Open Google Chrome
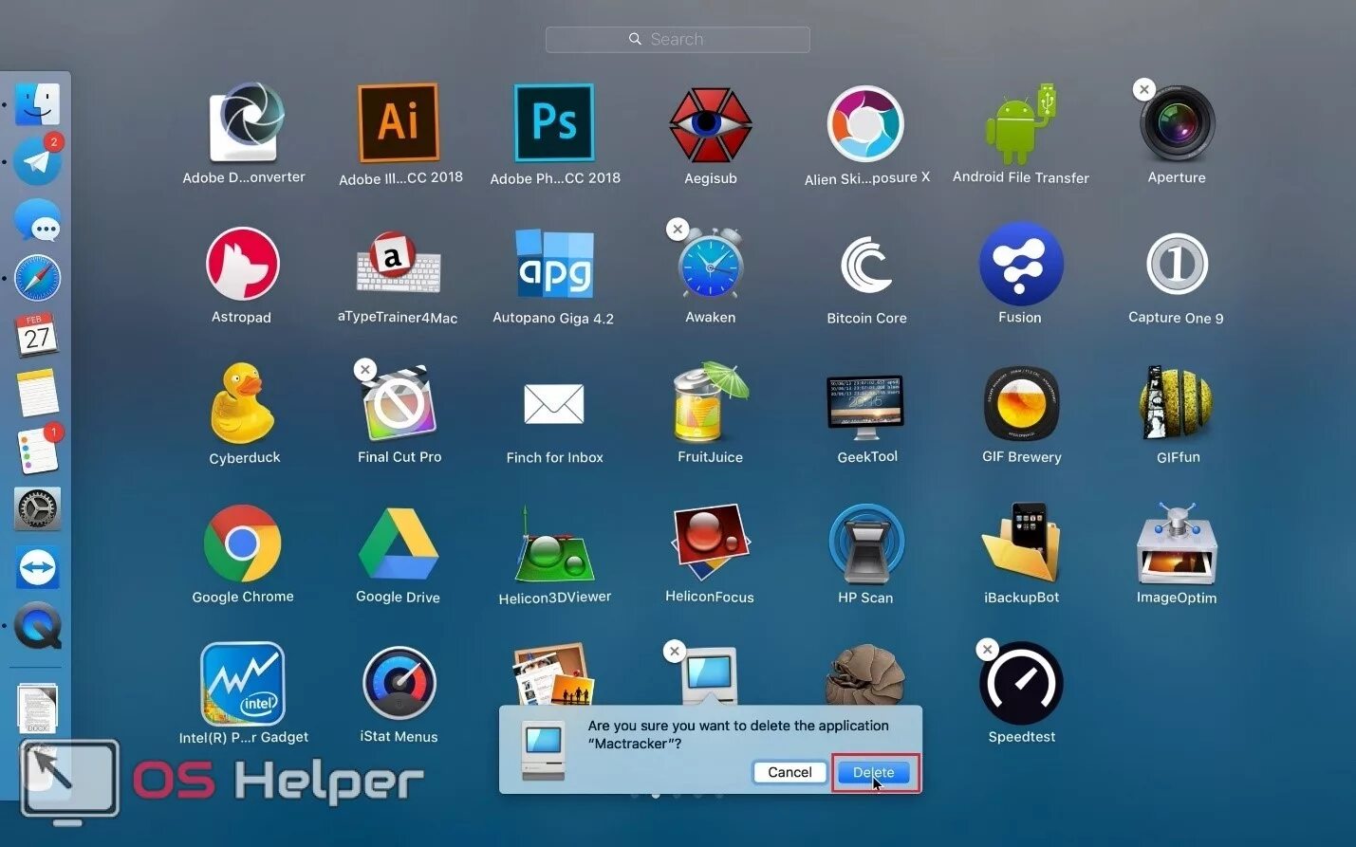The width and height of the screenshot is (1356, 847). [x=242, y=543]
